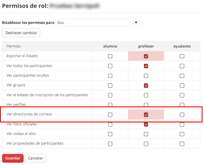Uncheck profesor for Exportar el listado
This screenshot has width=204, height=165.
tap(146, 56)
